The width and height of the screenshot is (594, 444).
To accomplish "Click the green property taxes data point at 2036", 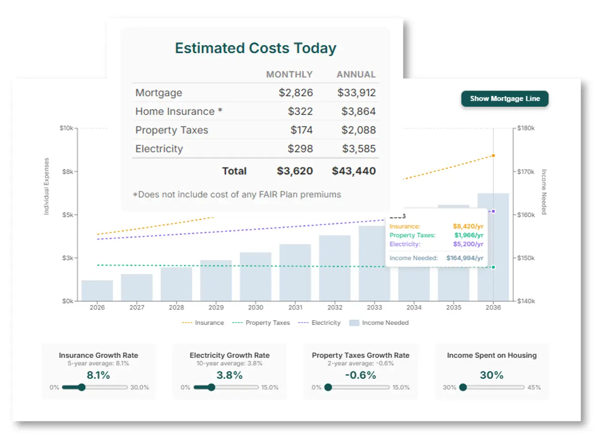I will pos(493,267).
